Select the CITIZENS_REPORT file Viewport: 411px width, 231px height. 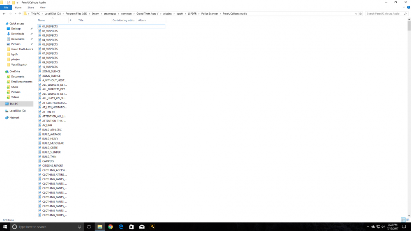53,166
